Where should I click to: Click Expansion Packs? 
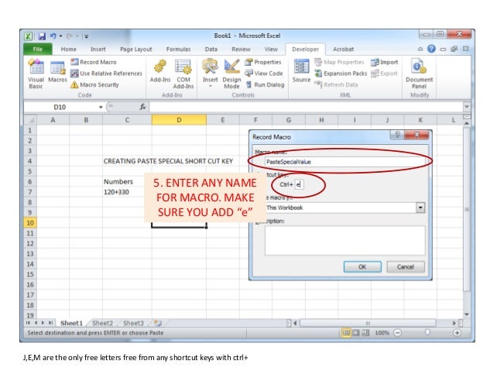[341, 74]
